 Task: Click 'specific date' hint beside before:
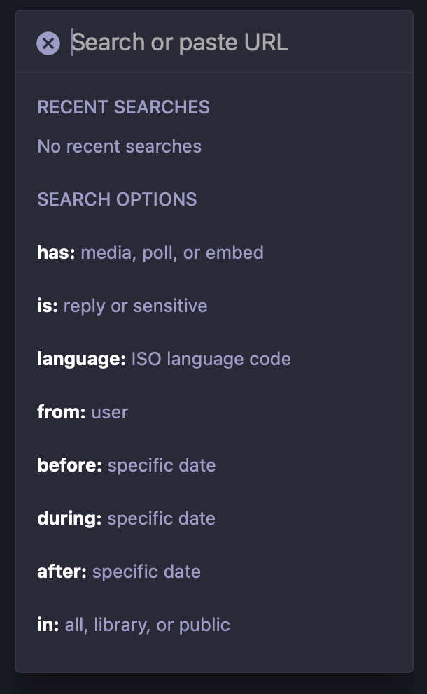(x=162, y=466)
